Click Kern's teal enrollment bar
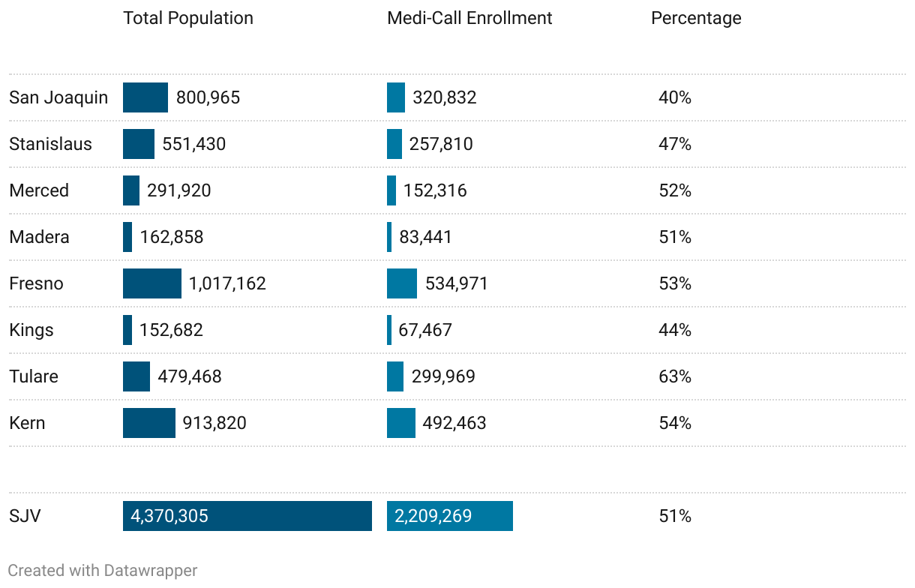Image resolution: width=915 pixels, height=588 pixels. 401,423
